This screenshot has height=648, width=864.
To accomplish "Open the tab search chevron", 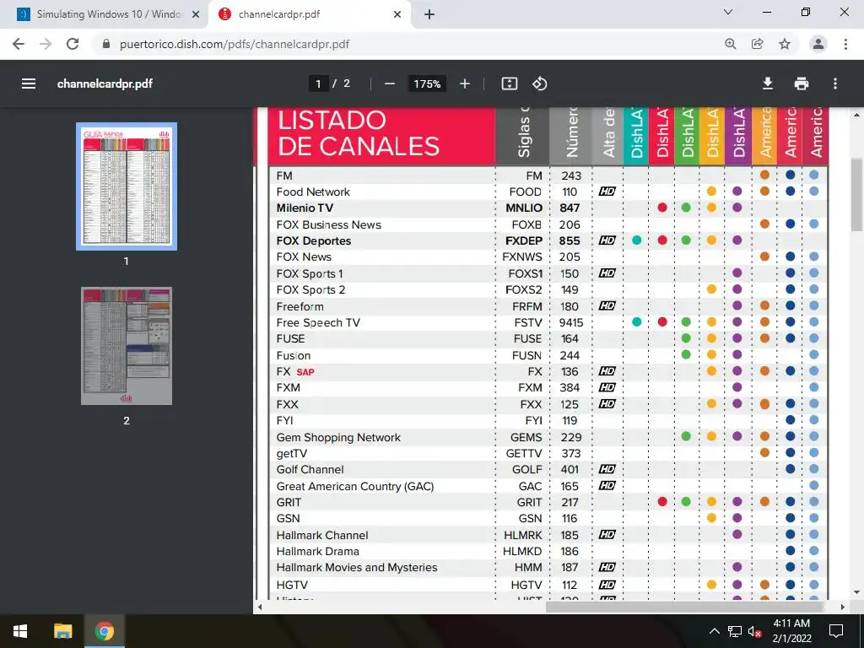I will (728, 12).
